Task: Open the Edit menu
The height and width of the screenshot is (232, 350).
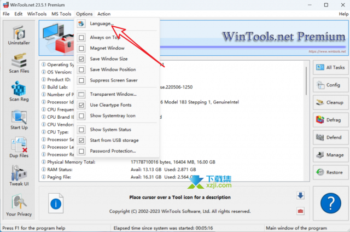Action: coord(18,14)
